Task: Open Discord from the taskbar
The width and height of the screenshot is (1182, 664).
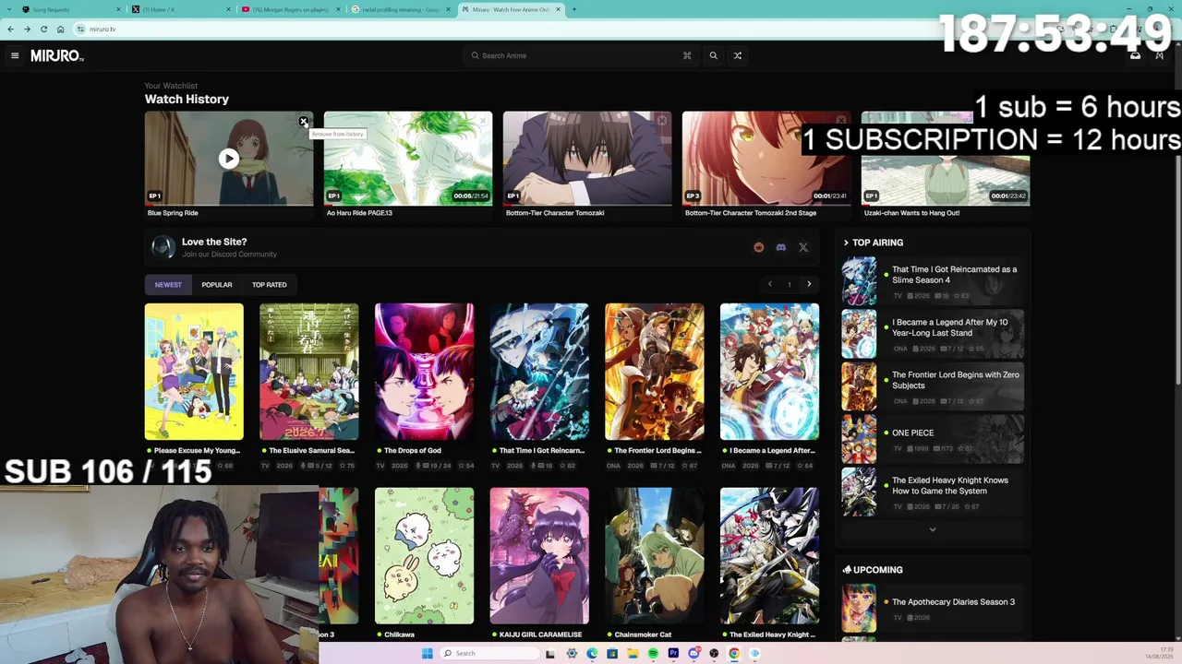Action: (694, 654)
